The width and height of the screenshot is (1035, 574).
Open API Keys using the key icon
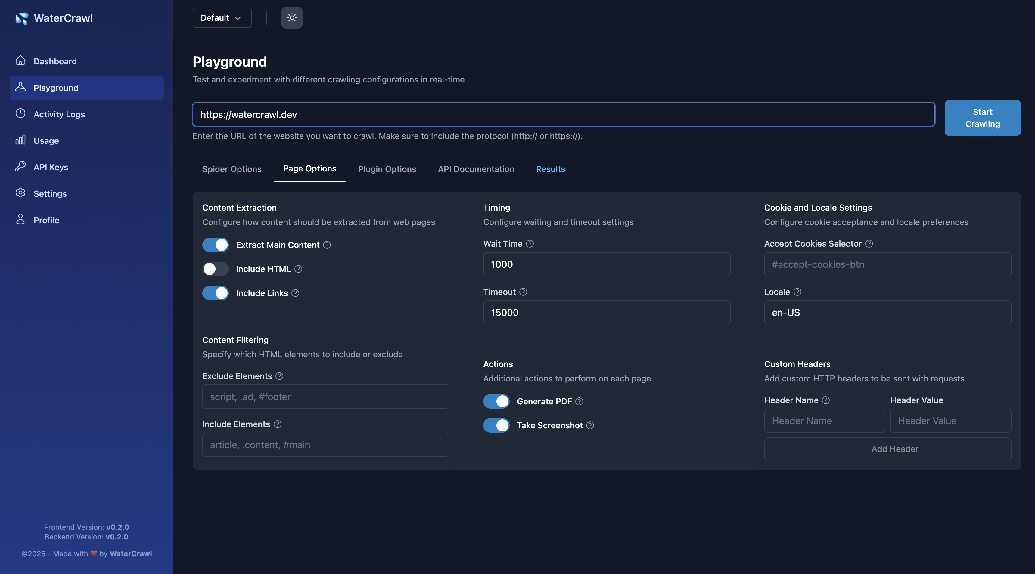tap(21, 167)
